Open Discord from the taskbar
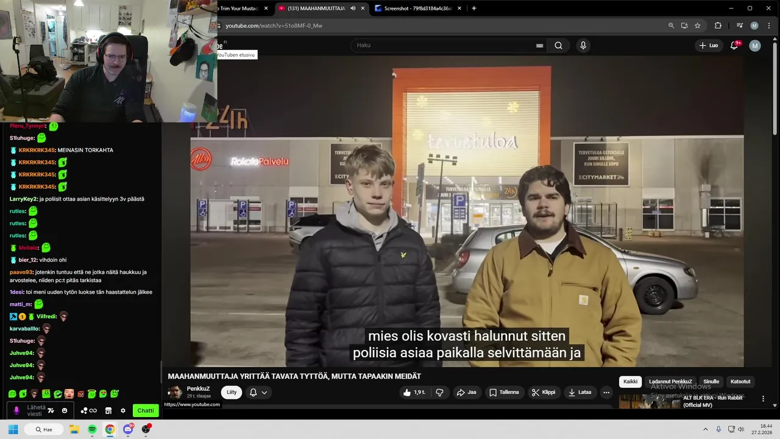The height and width of the screenshot is (439, 780). click(x=128, y=429)
